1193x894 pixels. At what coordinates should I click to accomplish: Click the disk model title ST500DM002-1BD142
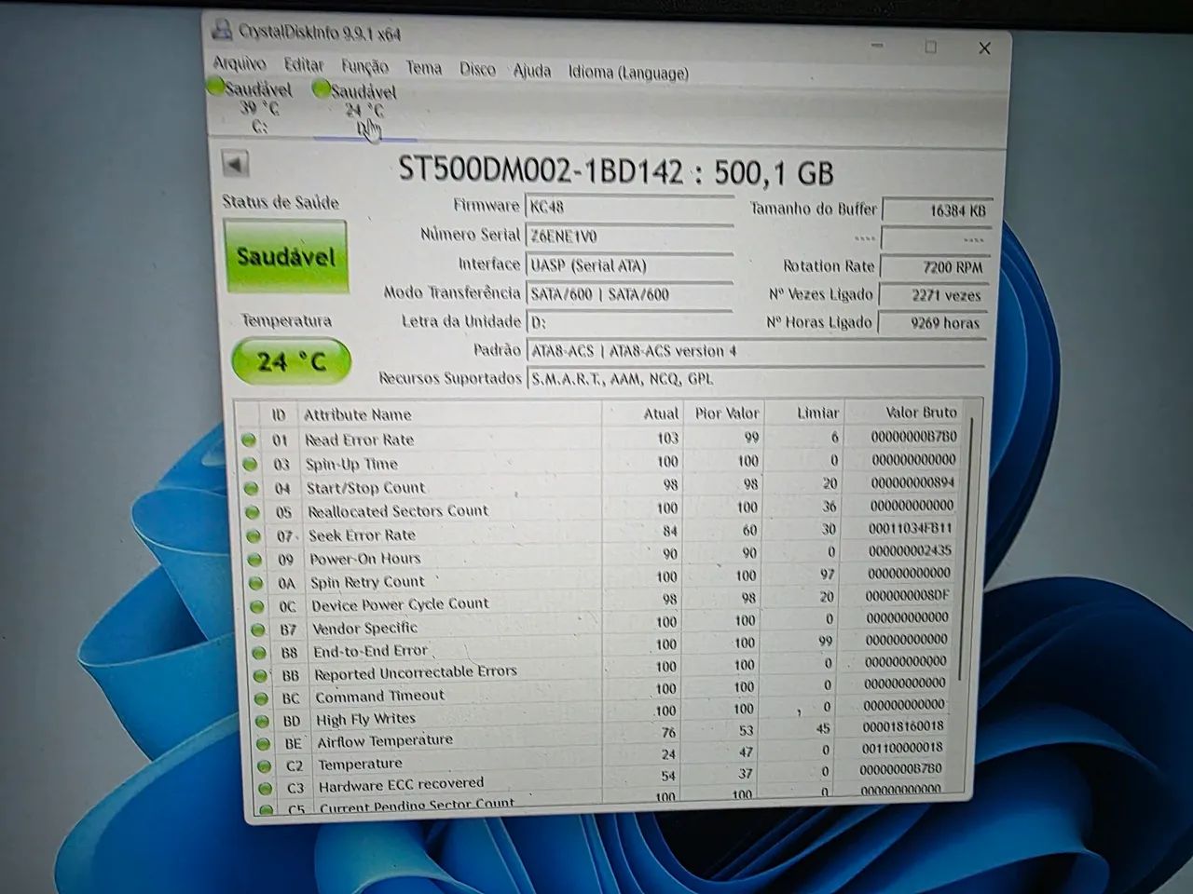click(541, 169)
